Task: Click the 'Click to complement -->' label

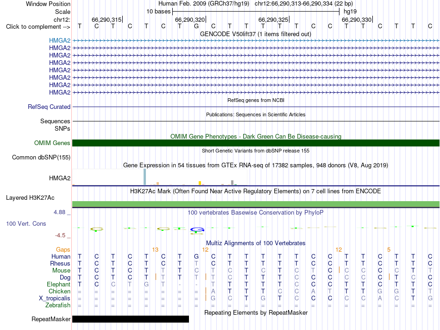Action: click(38, 27)
